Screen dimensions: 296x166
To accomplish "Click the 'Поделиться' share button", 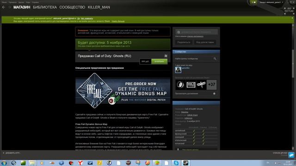I will coord(184,42).
